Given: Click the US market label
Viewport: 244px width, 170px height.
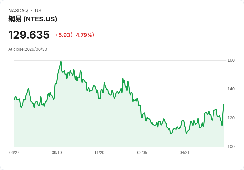Looking at the screenshot, I should point(38,11).
